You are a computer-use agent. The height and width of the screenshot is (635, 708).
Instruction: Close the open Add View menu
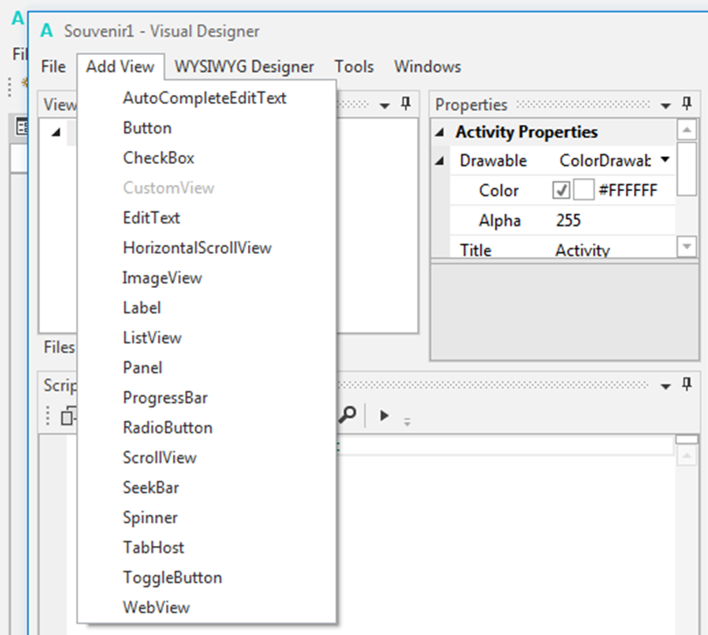pos(120,67)
